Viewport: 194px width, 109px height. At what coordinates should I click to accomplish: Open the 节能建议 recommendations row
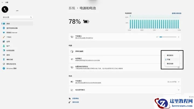pyautogui.click(x=125, y=37)
